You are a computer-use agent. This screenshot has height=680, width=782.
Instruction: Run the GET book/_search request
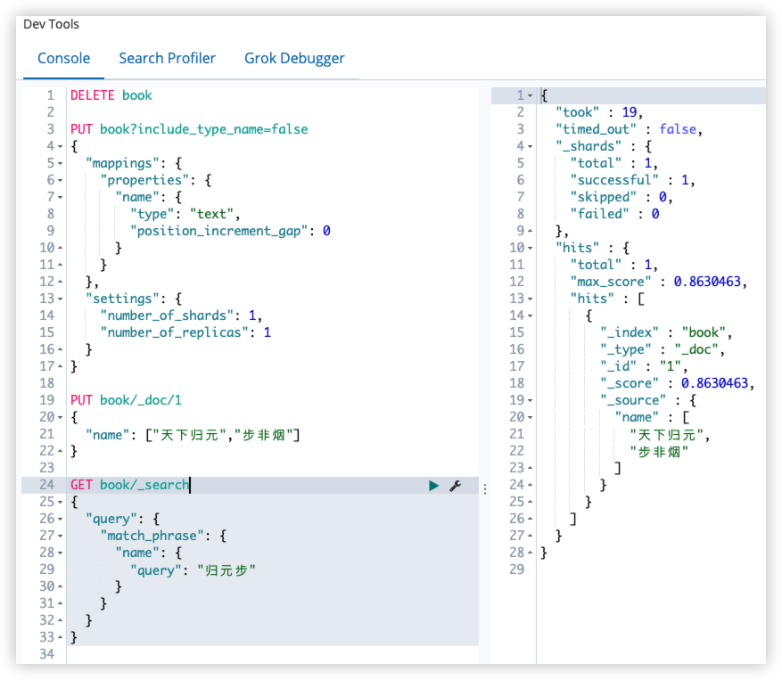[433, 486]
